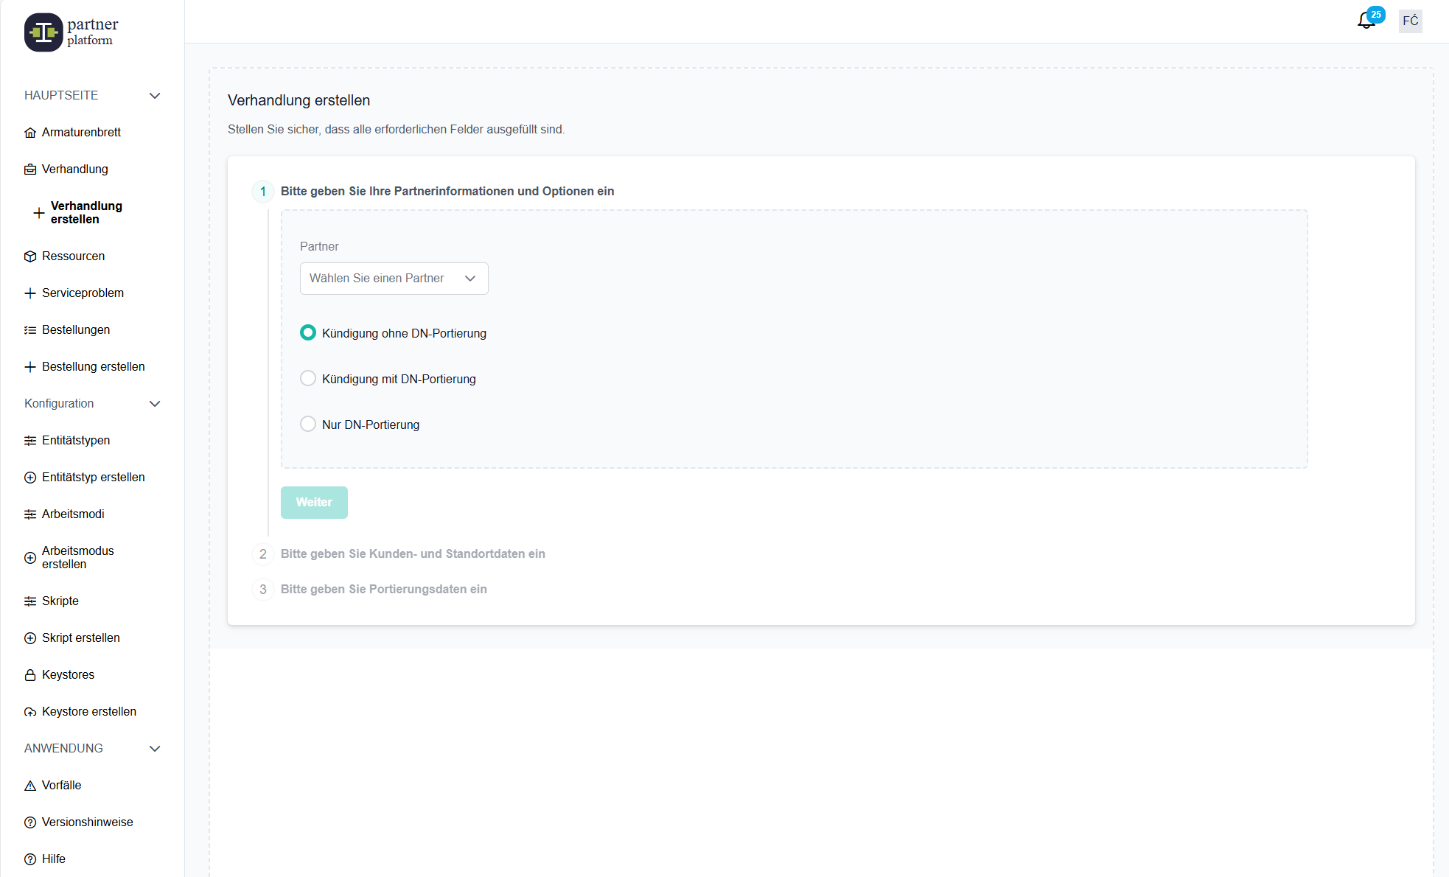Go to Entitätstypen menu item
The width and height of the screenshot is (1449, 877).
(x=76, y=441)
